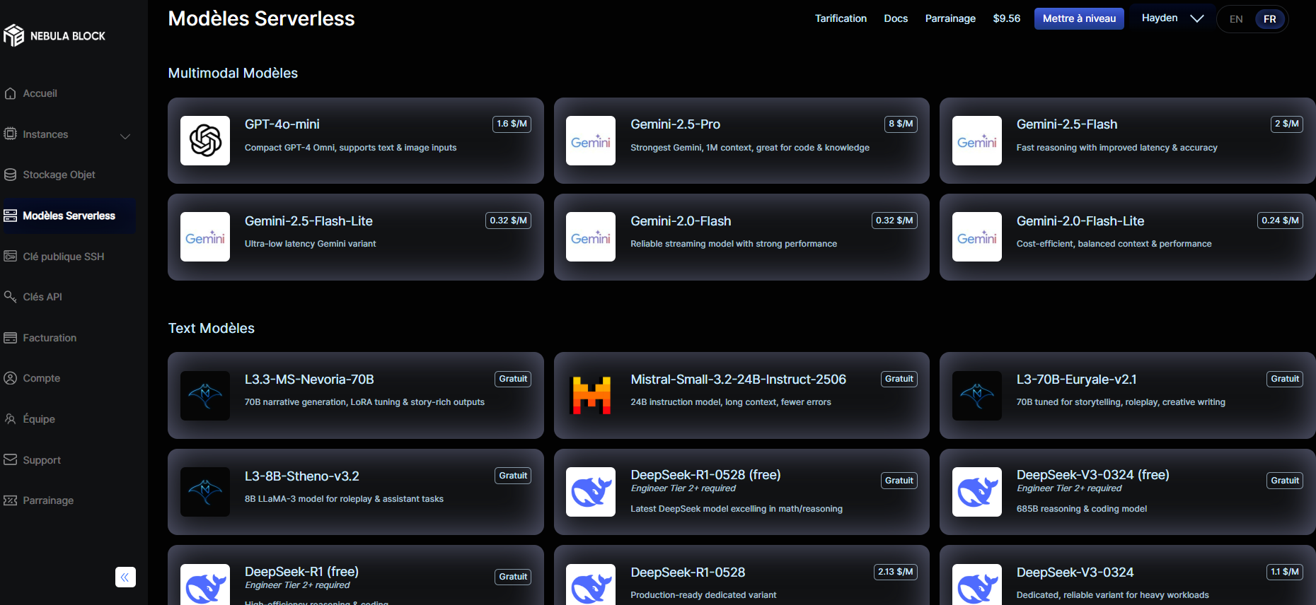Open Mistral-Small-3.2-24B-Instruct-2506 model title
This screenshot has width=1316, height=605.
pyautogui.click(x=738, y=380)
